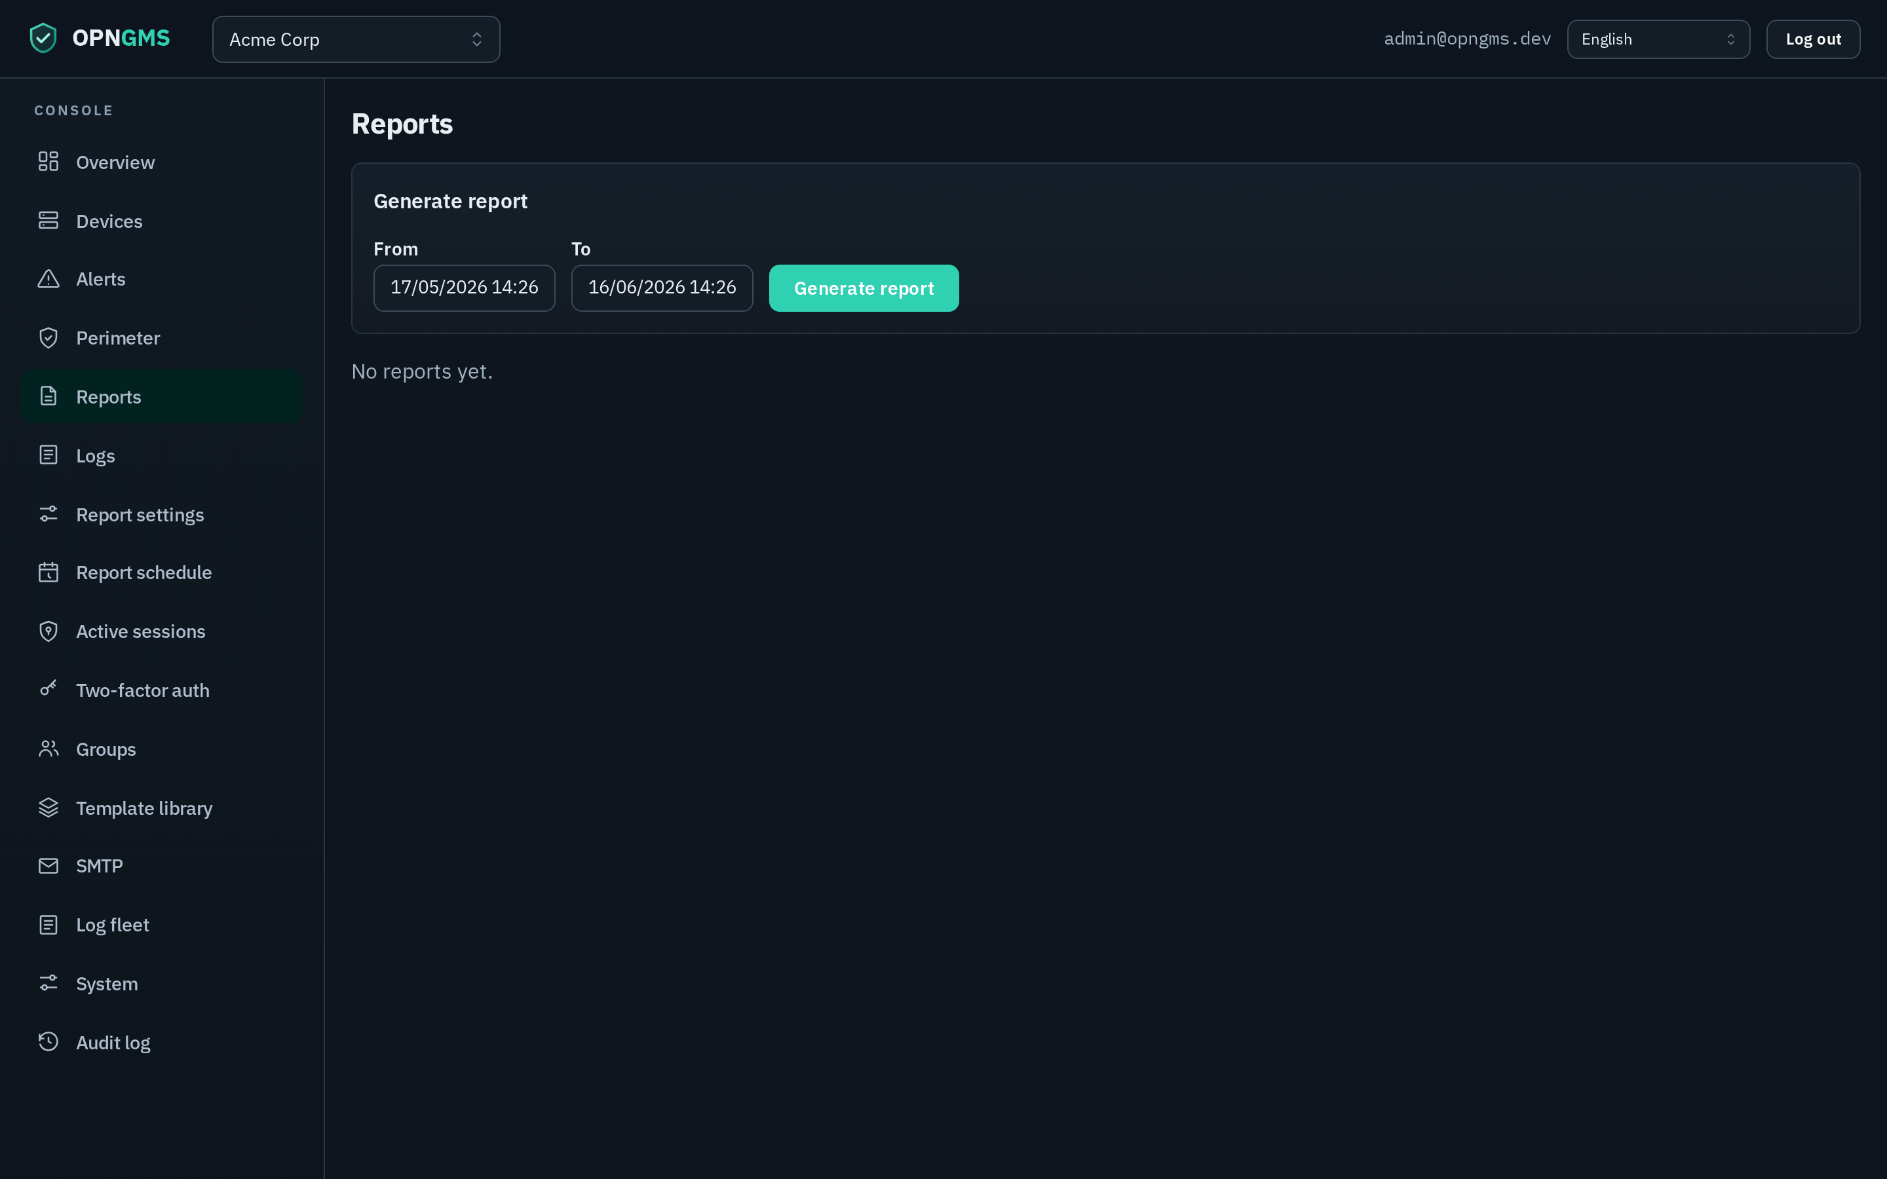Navigate to Alerts
This screenshot has height=1179, width=1887.
click(x=162, y=279)
